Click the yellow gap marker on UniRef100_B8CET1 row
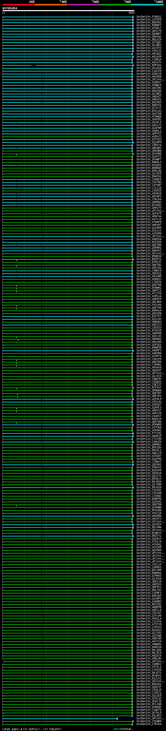 (17, 260)
